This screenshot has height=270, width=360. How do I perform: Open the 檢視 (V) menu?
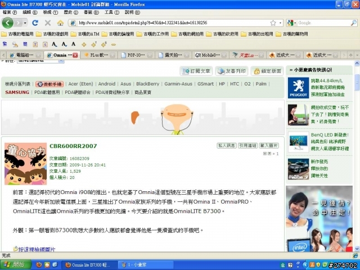pos(50,12)
